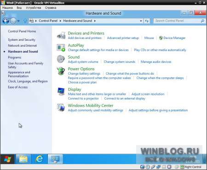Open Manage audio devices

(156, 62)
